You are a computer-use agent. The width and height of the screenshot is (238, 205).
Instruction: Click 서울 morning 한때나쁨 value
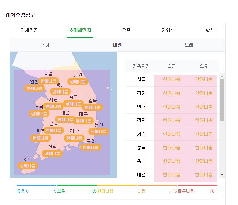[x=171, y=79]
